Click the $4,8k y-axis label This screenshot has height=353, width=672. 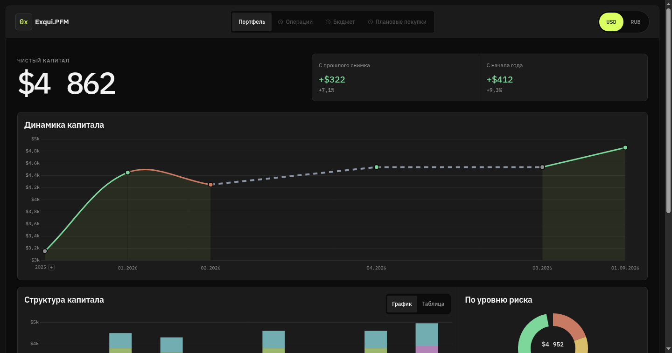coord(33,151)
